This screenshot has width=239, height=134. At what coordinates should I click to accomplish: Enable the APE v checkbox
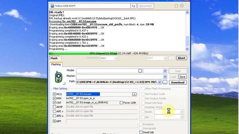55,111
